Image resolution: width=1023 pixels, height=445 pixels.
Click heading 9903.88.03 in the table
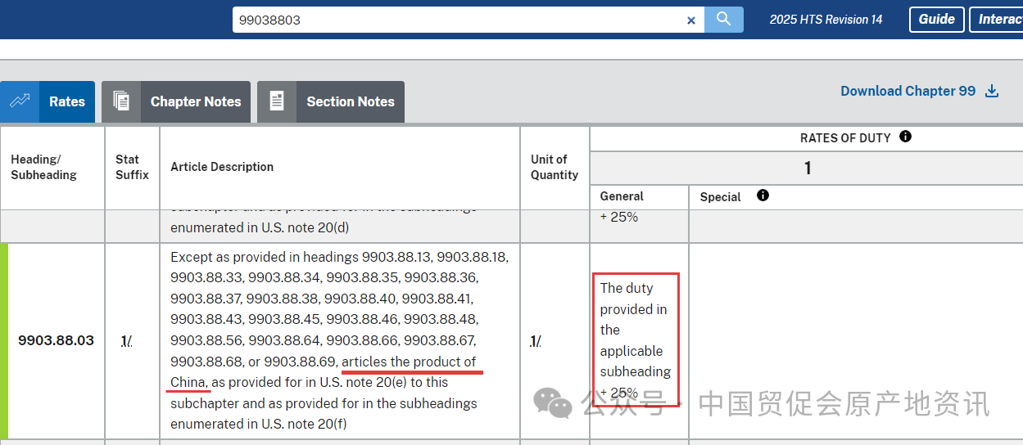(56, 340)
